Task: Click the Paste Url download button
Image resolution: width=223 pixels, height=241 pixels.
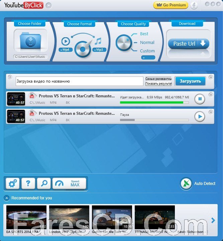Action: [189, 44]
